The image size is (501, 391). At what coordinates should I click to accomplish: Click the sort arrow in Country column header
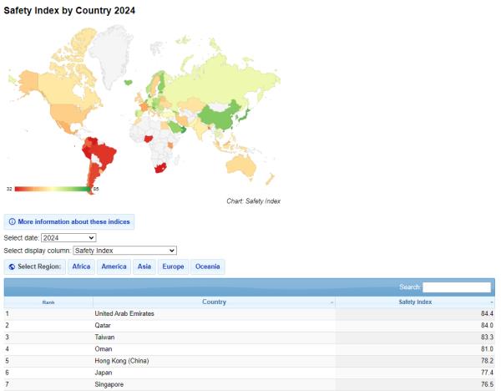331,302
